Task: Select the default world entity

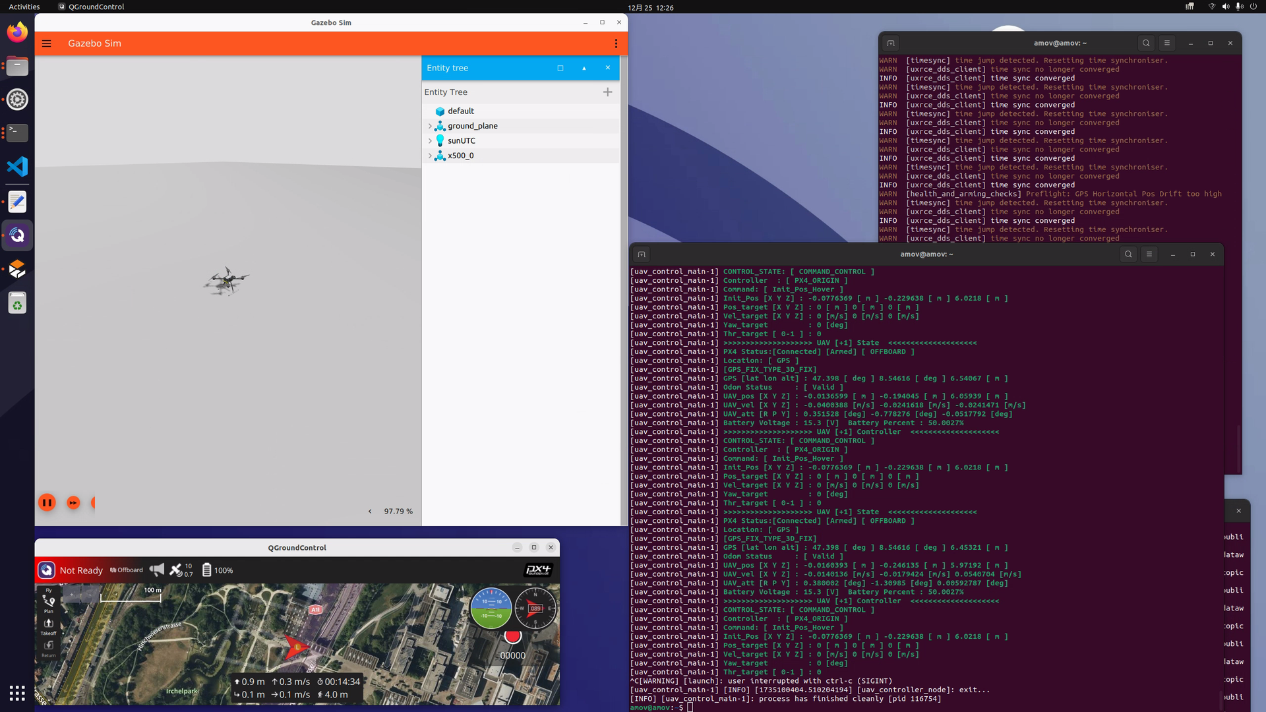Action: pos(520,111)
